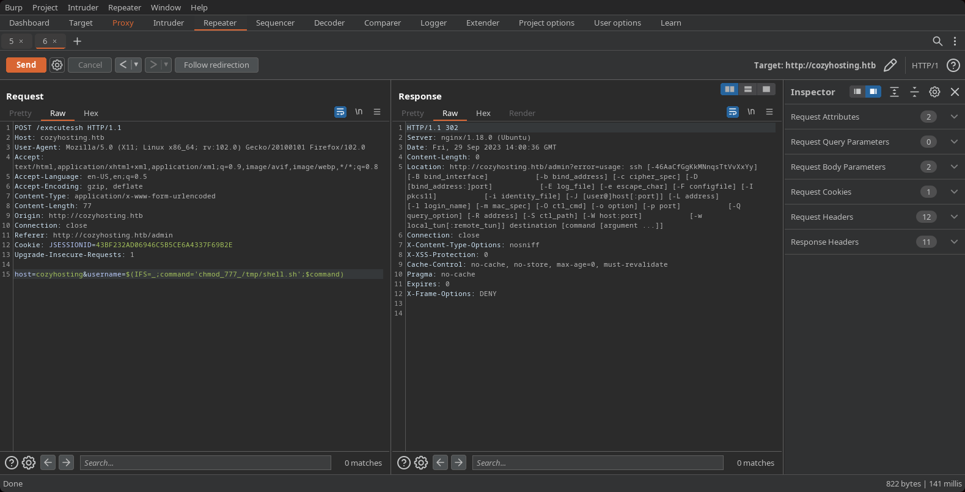Screen dimensions: 965x492
Task: Open the Burp menu
Action: pyautogui.click(x=13, y=7)
